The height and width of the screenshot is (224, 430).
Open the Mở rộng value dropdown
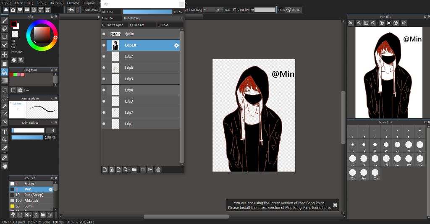pos(205,10)
